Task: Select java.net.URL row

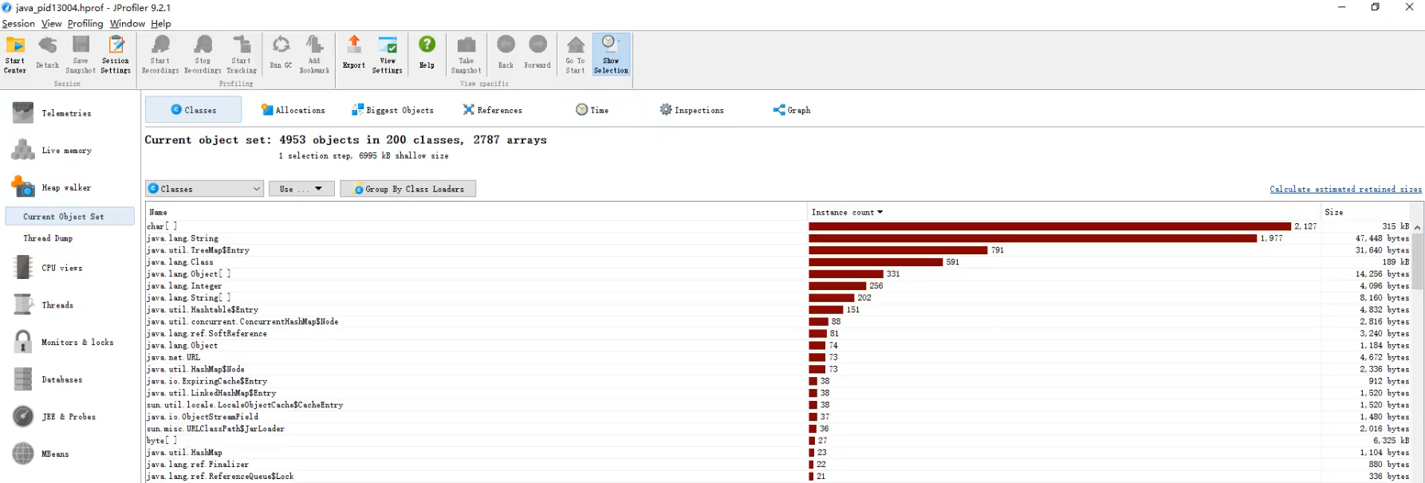Action: click(x=777, y=357)
